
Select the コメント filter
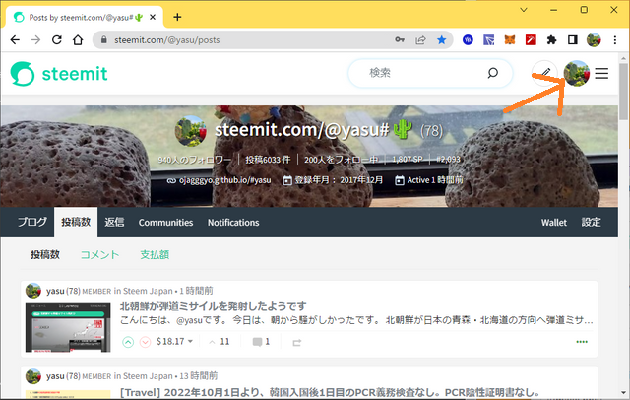(x=99, y=254)
